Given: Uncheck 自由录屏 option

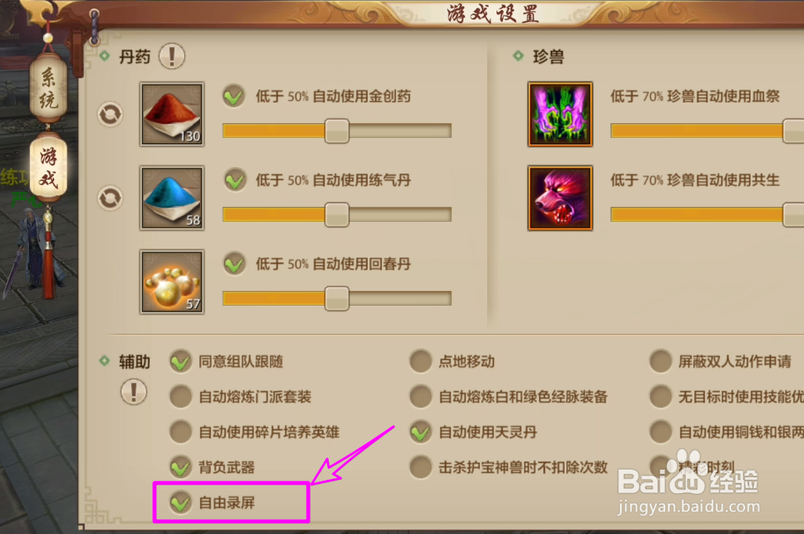Looking at the screenshot, I should coord(180,503).
